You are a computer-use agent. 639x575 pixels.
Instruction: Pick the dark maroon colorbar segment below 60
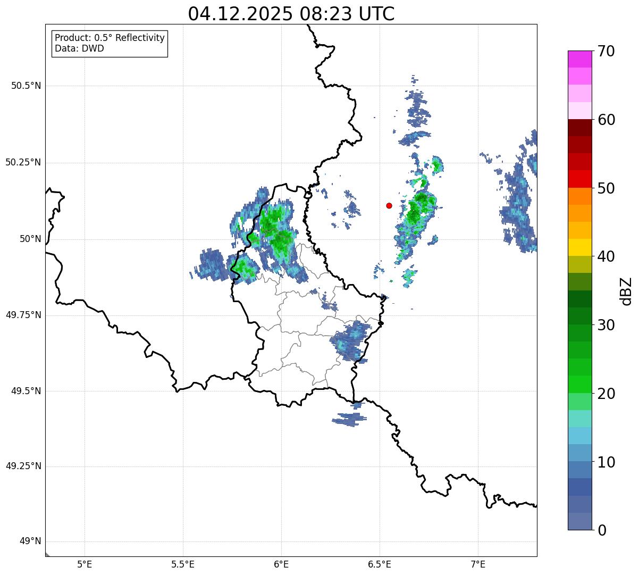point(579,128)
